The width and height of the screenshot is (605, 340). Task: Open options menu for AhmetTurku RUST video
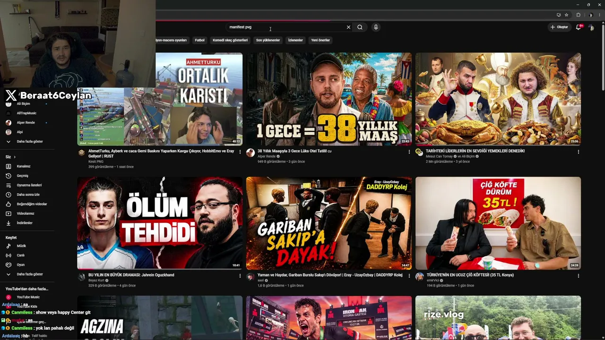coord(240,152)
